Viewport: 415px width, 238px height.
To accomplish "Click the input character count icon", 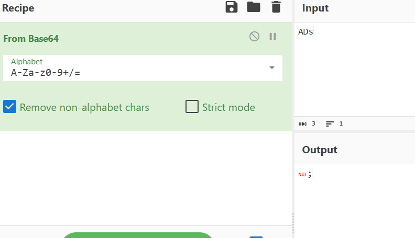I will click(x=302, y=124).
